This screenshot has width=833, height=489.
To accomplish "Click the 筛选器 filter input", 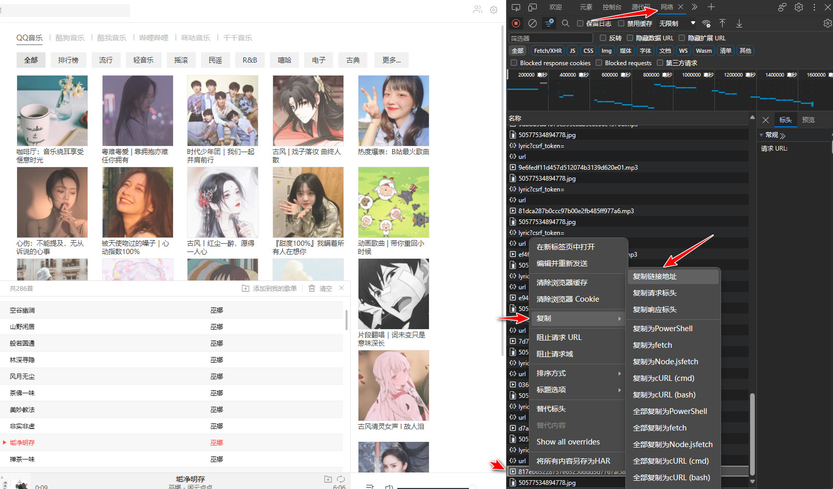I will [551, 38].
